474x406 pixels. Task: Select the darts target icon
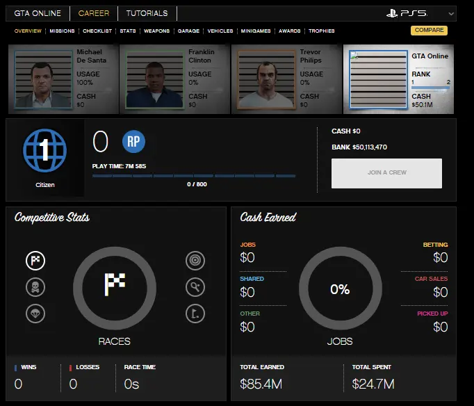click(x=195, y=261)
